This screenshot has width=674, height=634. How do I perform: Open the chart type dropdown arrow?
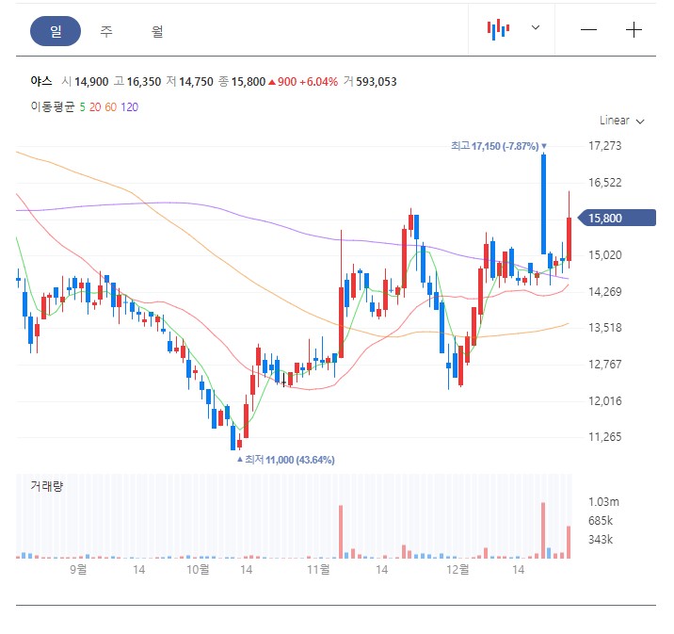[x=536, y=27]
